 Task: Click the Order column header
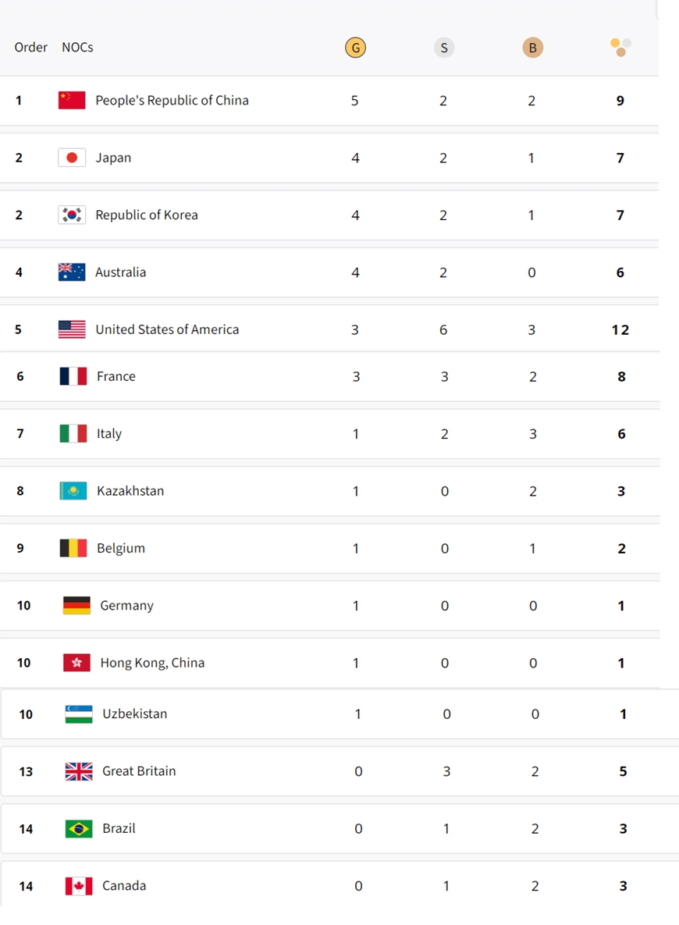click(x=31, y=48)
